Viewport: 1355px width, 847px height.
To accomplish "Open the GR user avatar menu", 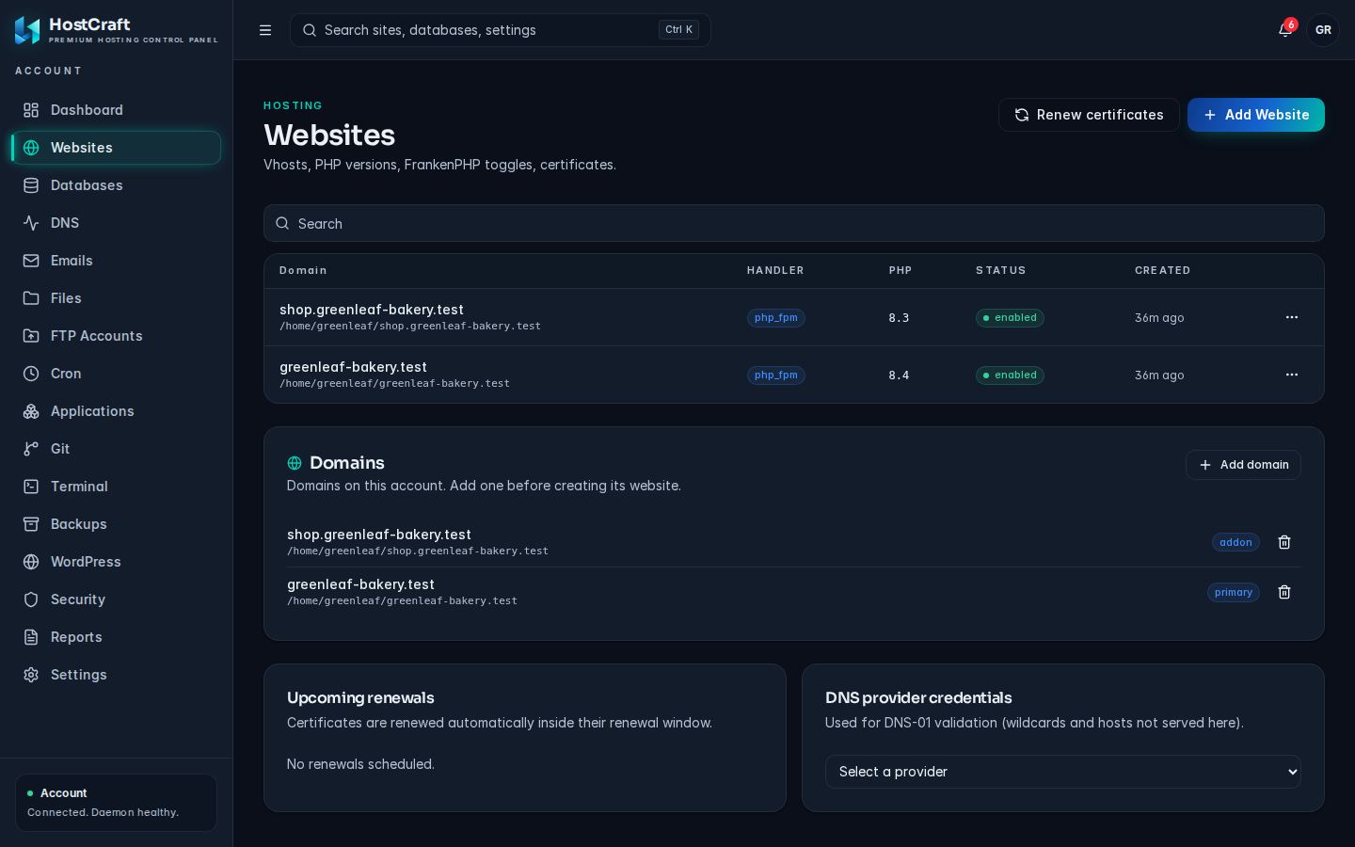I will pos(1323,30).
